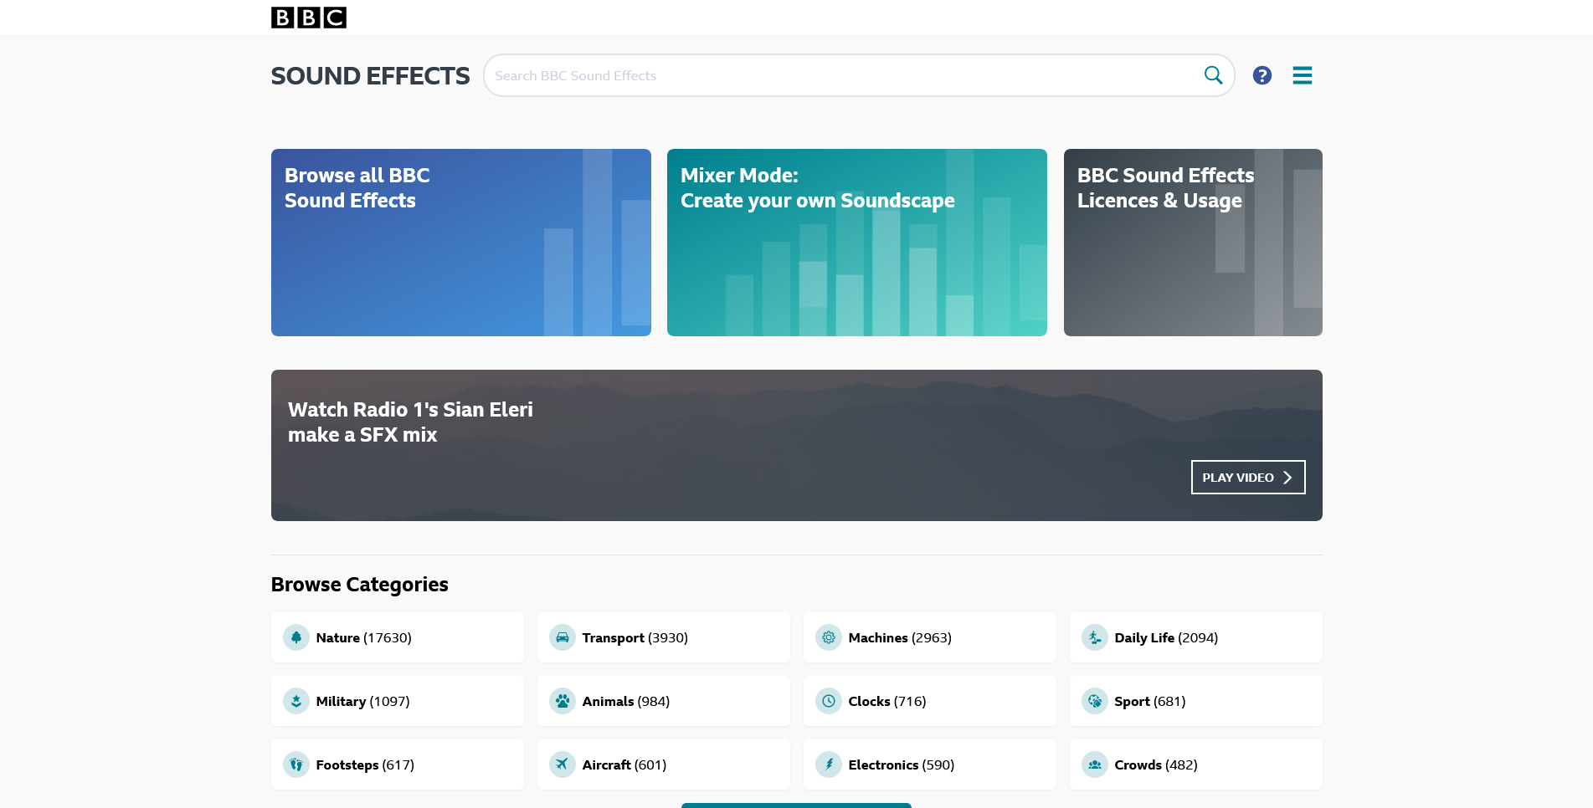This screenshot has height=808, width=1593.
Task: Click the Nature tree icon
Action: click(296, 637)
